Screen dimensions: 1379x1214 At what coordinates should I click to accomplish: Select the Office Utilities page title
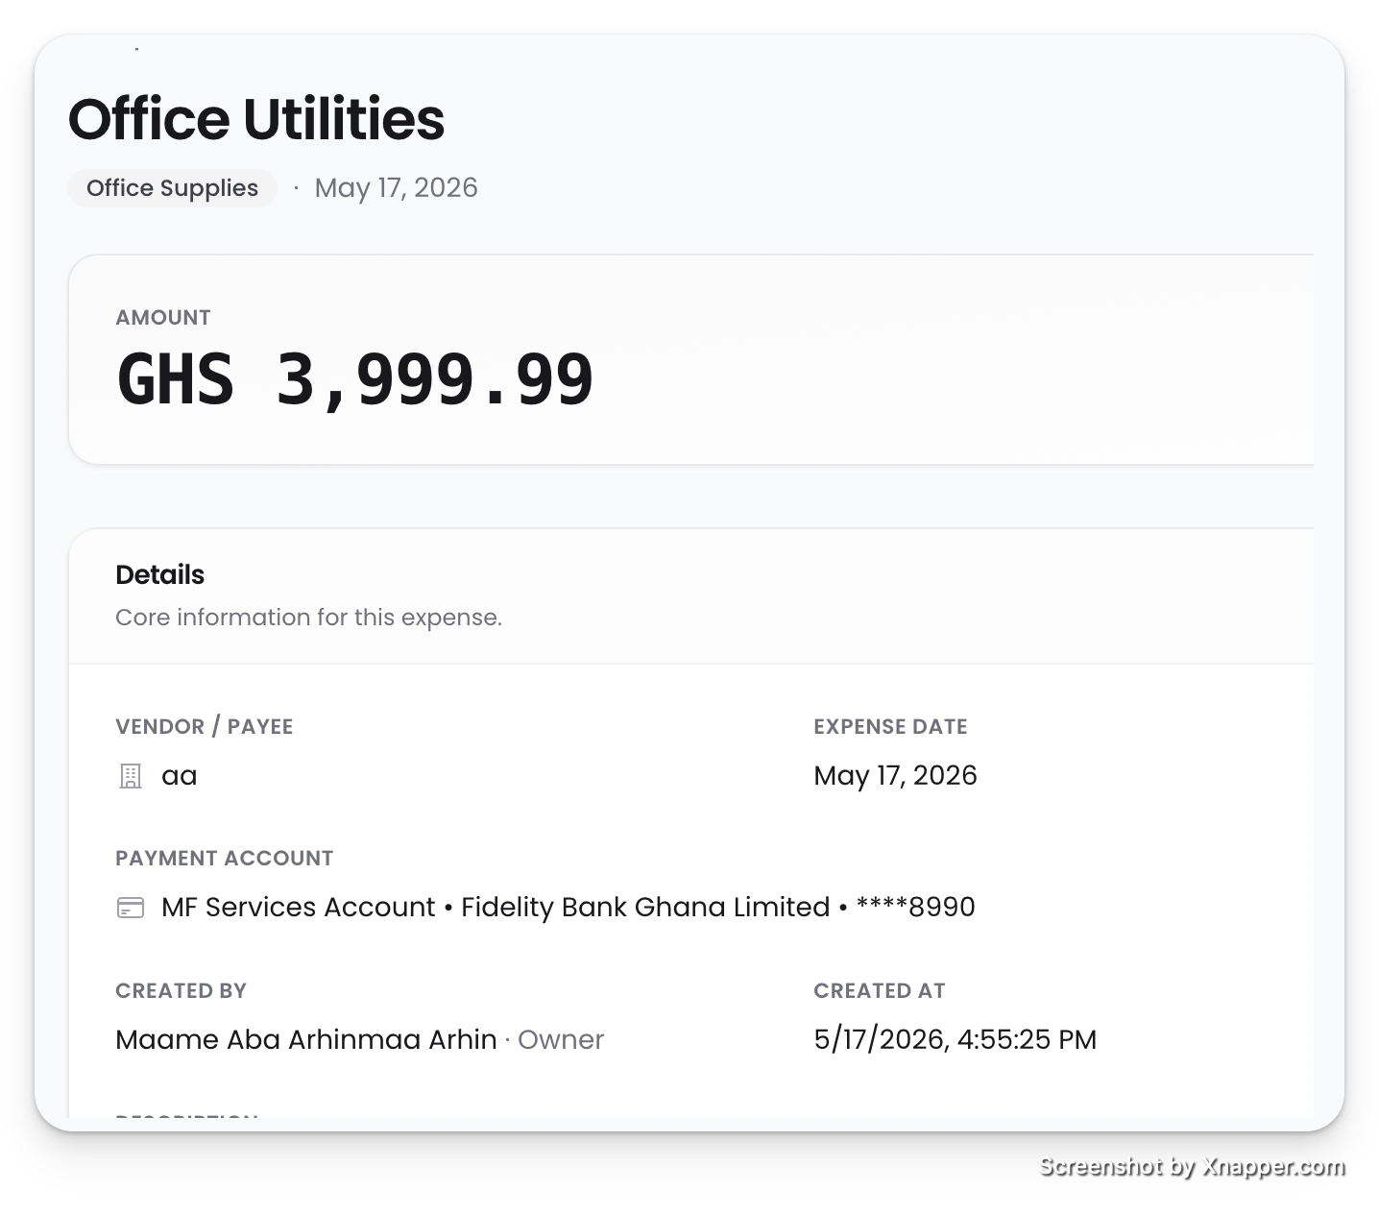(256, 119)
